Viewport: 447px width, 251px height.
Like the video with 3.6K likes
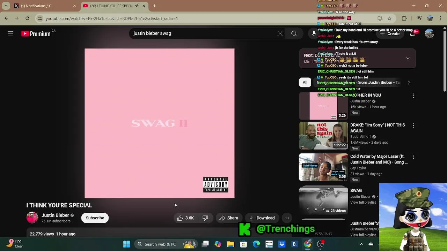click(185, 218)
